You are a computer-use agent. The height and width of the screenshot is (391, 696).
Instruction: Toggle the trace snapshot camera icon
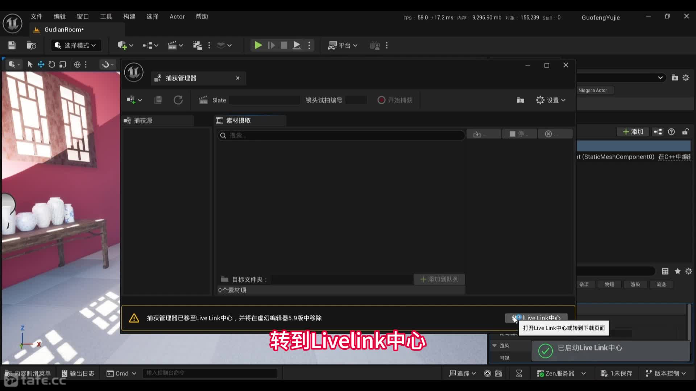tap(499, 373)
